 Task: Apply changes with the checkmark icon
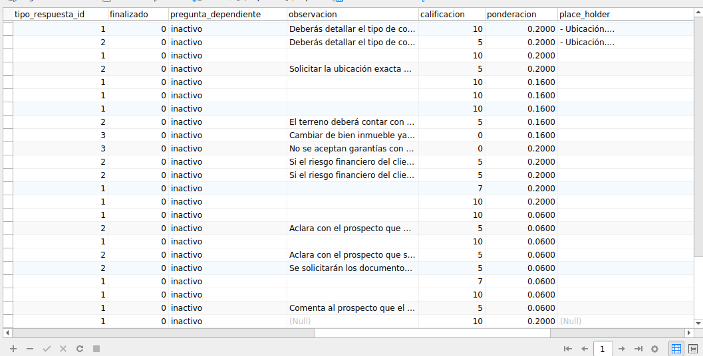47,349
